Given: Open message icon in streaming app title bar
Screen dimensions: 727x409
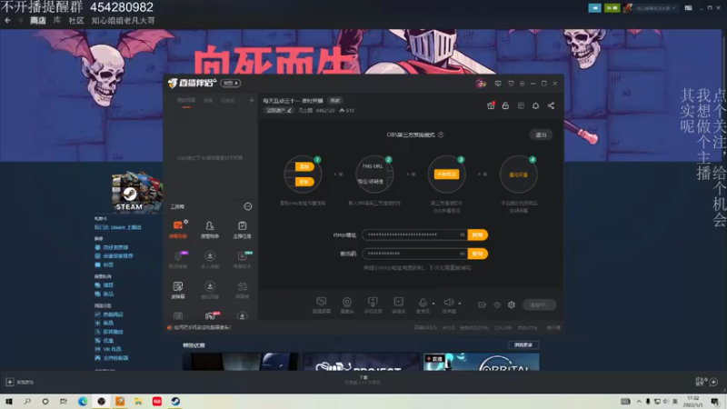Looking at the screenshot, I should tap(498, 84).
